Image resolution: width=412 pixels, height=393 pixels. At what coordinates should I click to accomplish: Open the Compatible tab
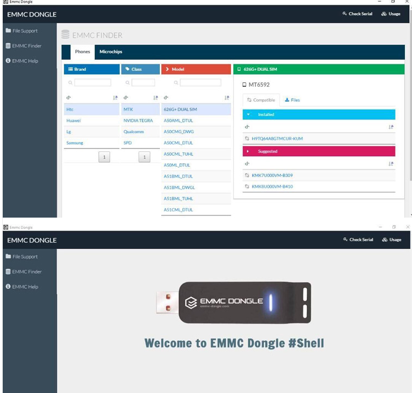[x=261, y=100]
